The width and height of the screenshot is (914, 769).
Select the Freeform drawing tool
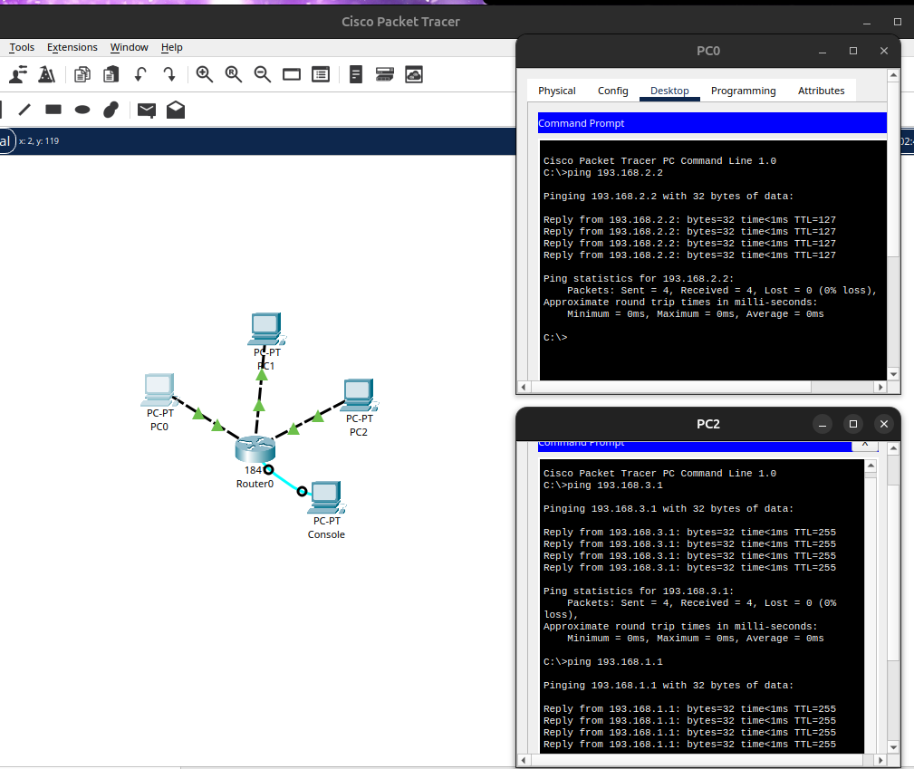tap(111, 110)
